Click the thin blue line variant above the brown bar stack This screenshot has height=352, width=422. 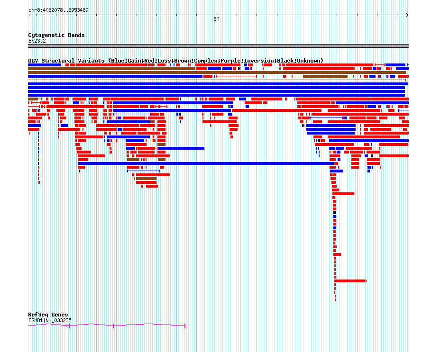tap(144, 171)
